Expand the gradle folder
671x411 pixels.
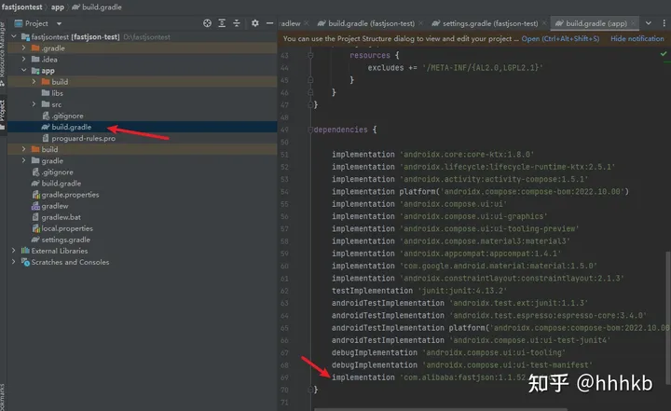coord(24,160)
